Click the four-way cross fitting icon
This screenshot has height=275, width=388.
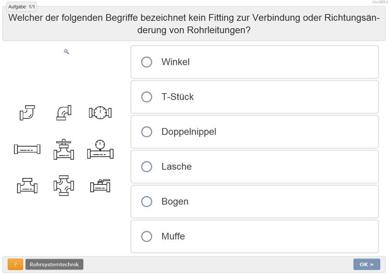pos(64,185)
